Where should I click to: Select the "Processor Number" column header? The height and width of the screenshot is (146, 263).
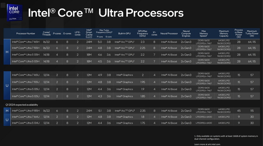coord(26,34)
